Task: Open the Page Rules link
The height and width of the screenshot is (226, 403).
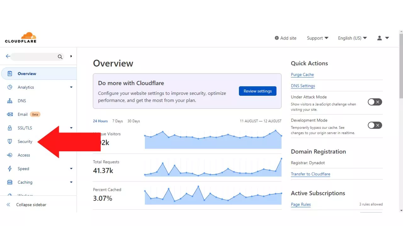Action: point(301,204)
